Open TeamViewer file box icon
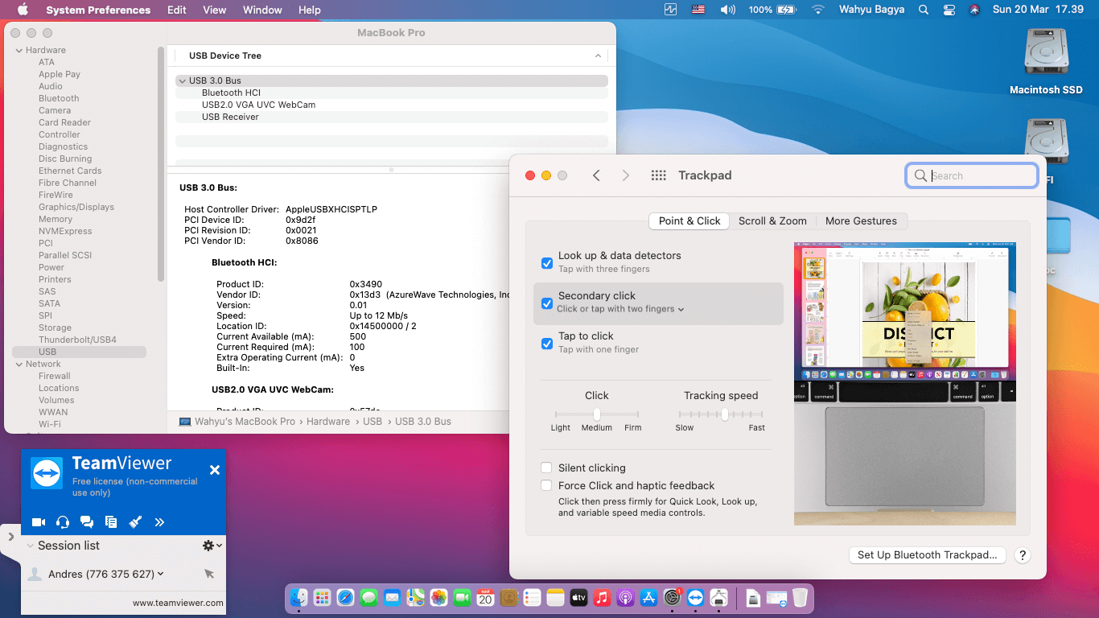This screenshot has width=1099, height=618. [111, 522]
